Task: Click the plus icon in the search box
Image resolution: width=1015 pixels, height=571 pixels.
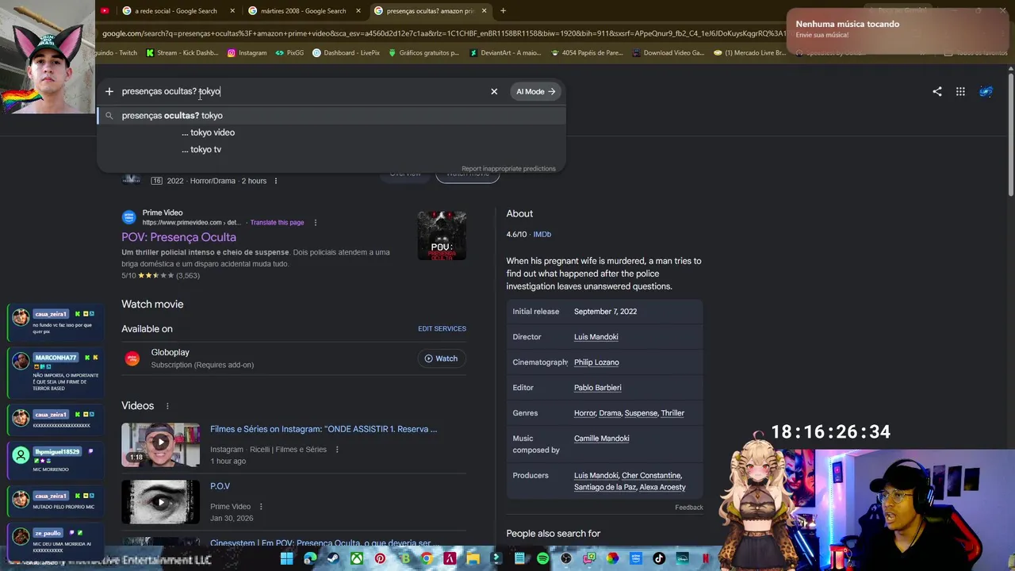Action: (x=109, y=91)
